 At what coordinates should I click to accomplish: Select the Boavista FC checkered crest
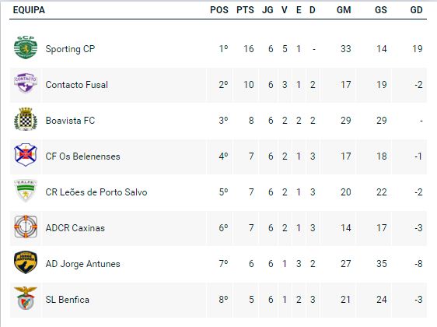tap(26, 119)
